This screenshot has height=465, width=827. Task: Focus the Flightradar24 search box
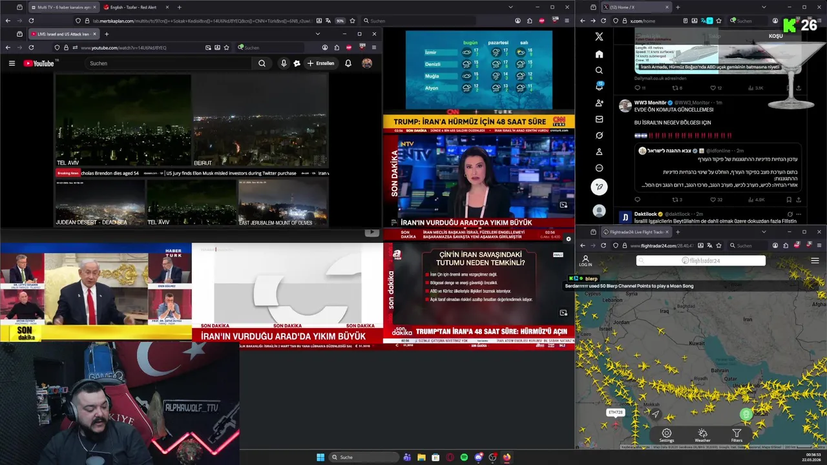[701, 261]
